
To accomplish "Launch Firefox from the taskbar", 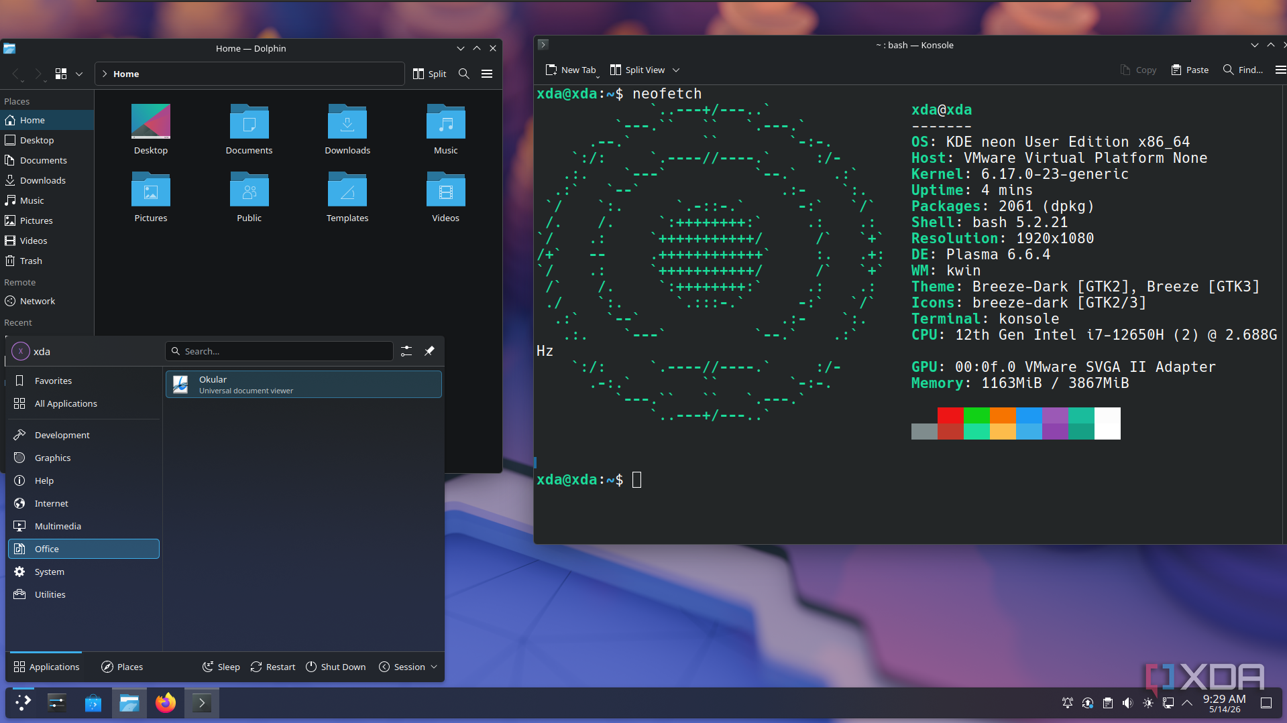I will point(166,703).
